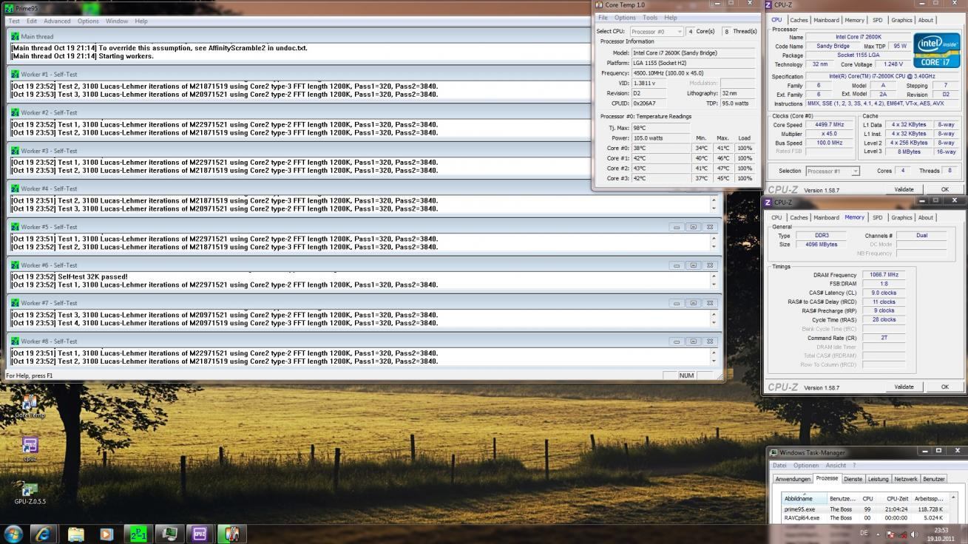
Task: Show hidden tray icons arrow
Action: (879, 534)
